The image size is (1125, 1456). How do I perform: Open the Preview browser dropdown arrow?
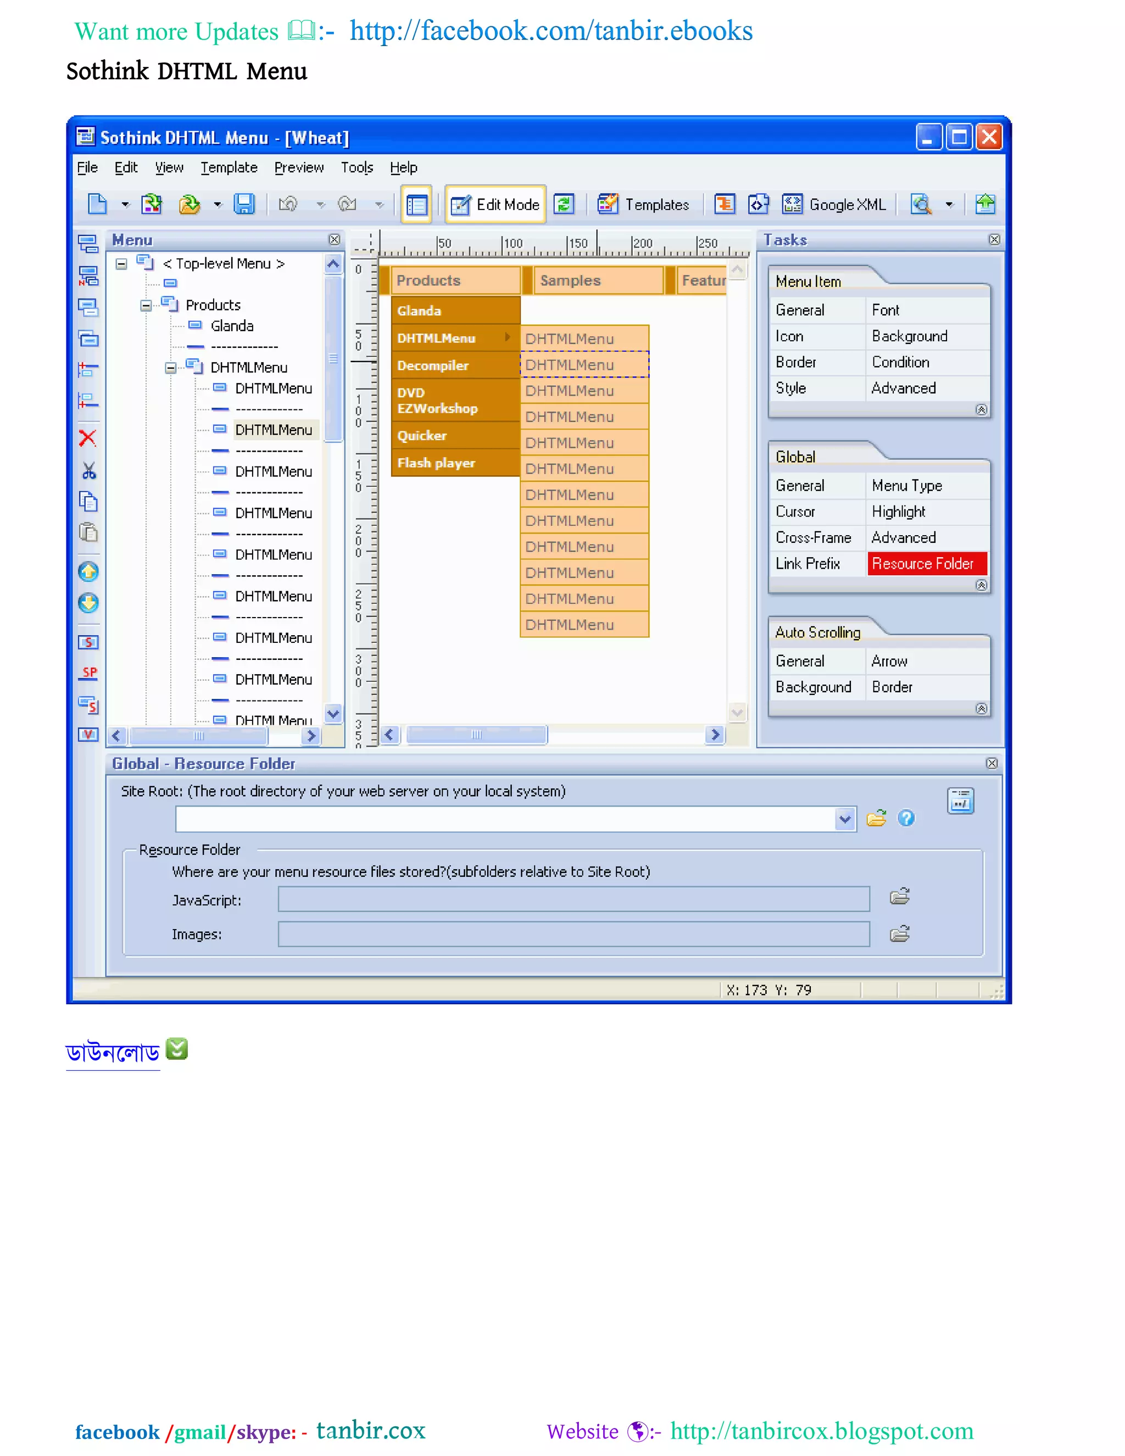pos(949,205)
